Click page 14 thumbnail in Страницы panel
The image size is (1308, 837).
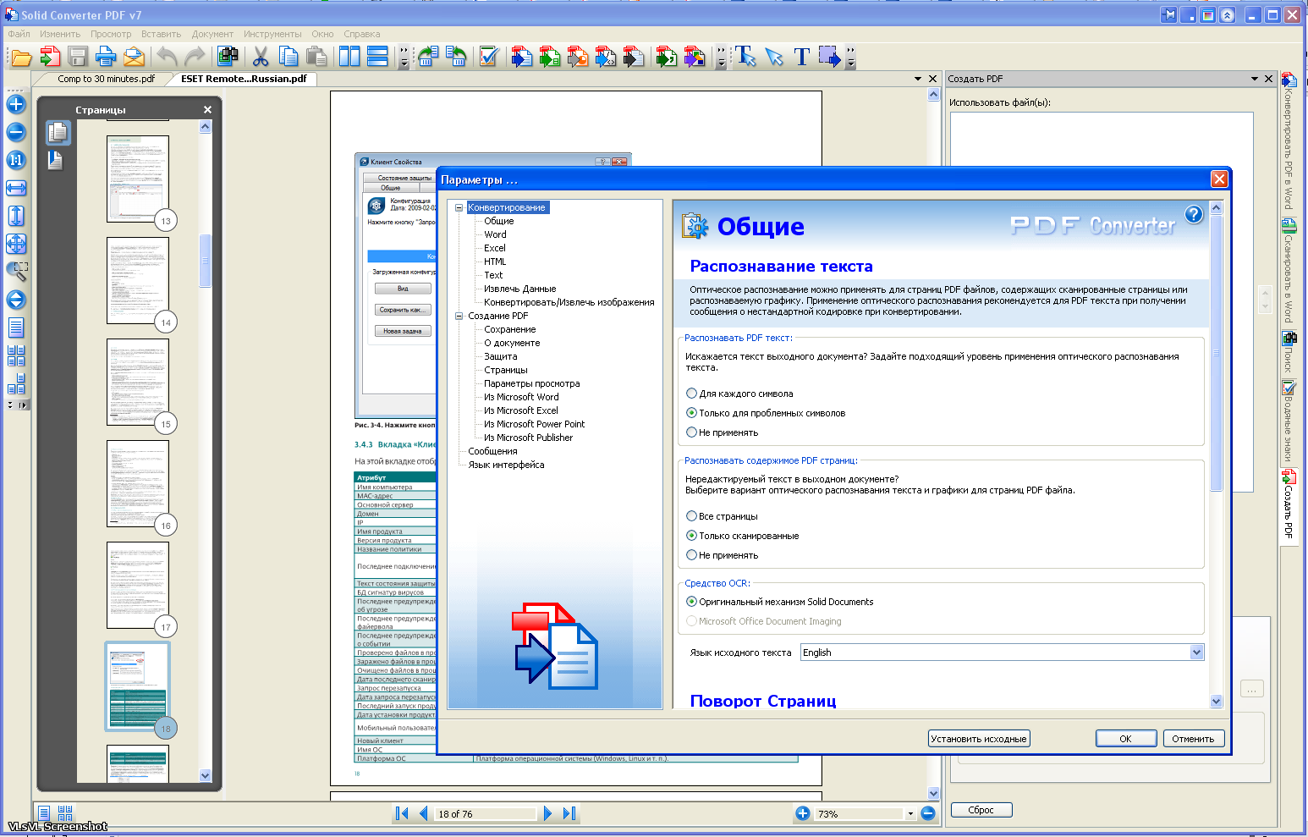click(x=137, y=280)
